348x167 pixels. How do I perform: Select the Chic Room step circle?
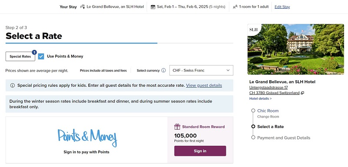(x=253, y=111)
